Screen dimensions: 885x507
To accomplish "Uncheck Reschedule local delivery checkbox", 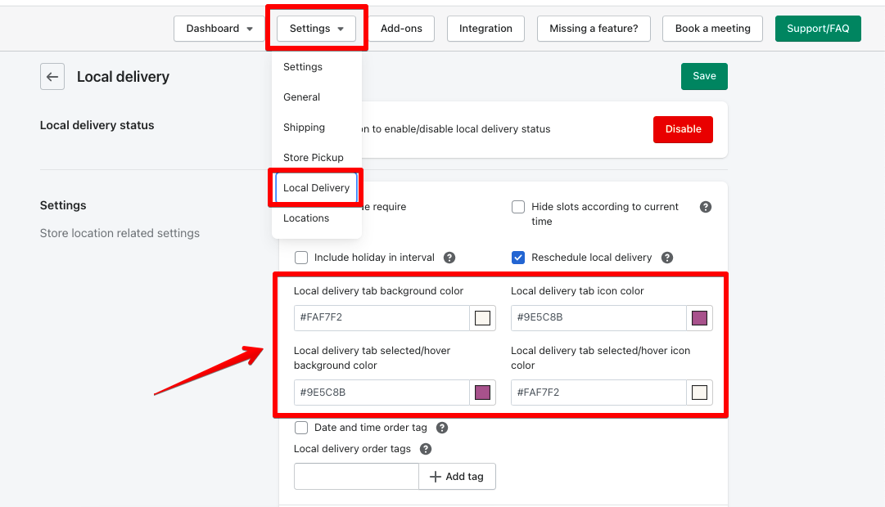I will (518, 258).
